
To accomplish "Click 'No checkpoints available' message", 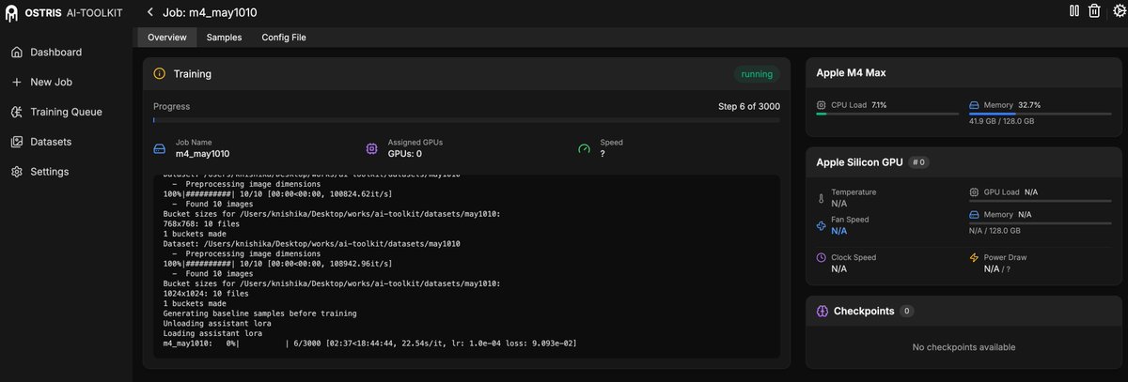I will pos(963,347).
